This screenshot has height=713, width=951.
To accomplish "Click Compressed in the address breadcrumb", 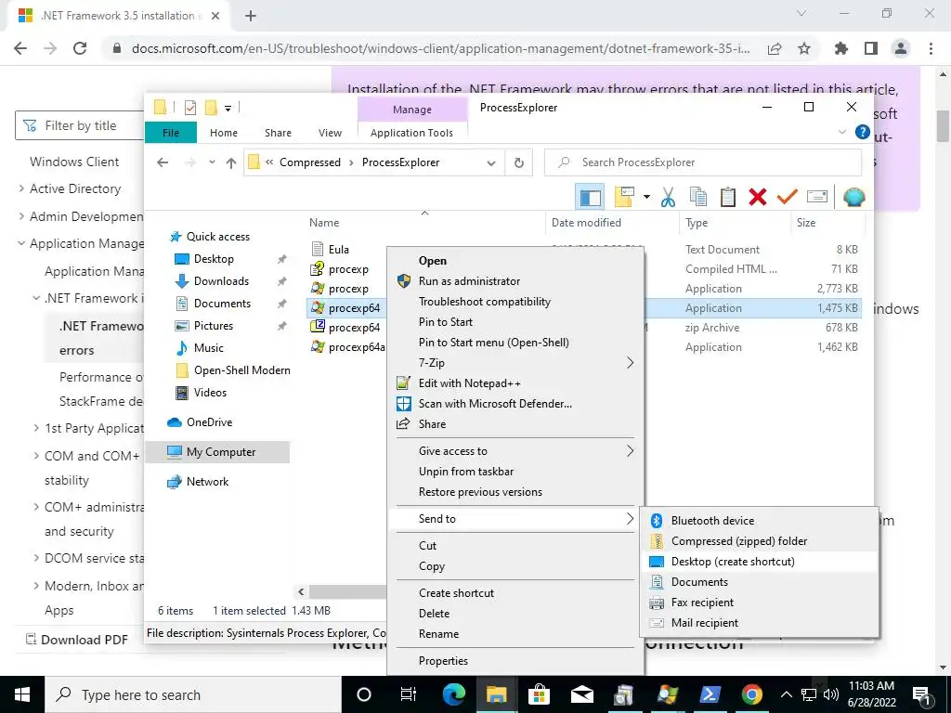I will [309, 162].
